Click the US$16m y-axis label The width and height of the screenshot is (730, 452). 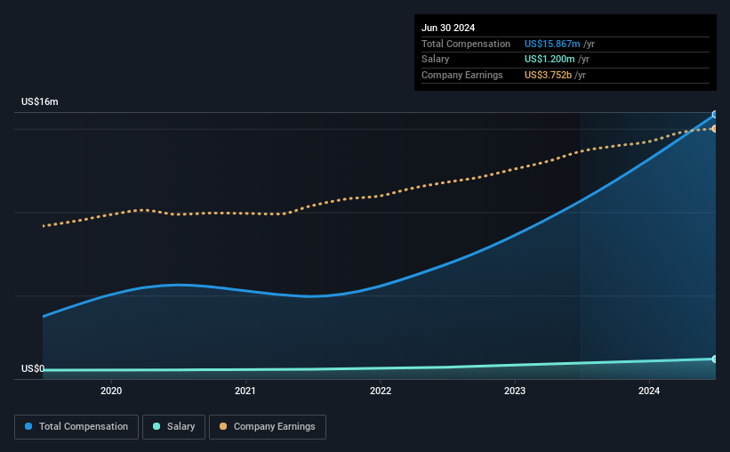pos(40,101)
